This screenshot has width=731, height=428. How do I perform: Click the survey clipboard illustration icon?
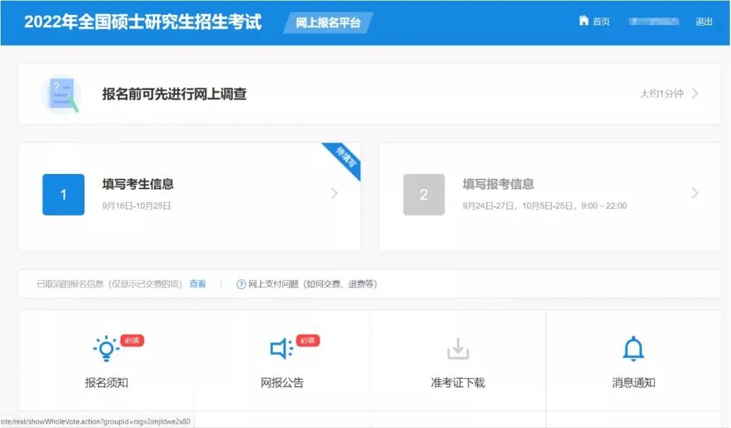click(x=62, y=93)
